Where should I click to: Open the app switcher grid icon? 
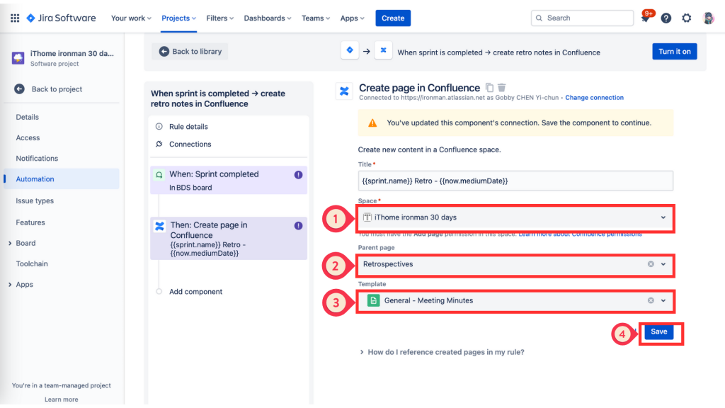(x=15, y=18)
